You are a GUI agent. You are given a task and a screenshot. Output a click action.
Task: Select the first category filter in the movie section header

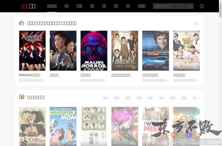105,98
